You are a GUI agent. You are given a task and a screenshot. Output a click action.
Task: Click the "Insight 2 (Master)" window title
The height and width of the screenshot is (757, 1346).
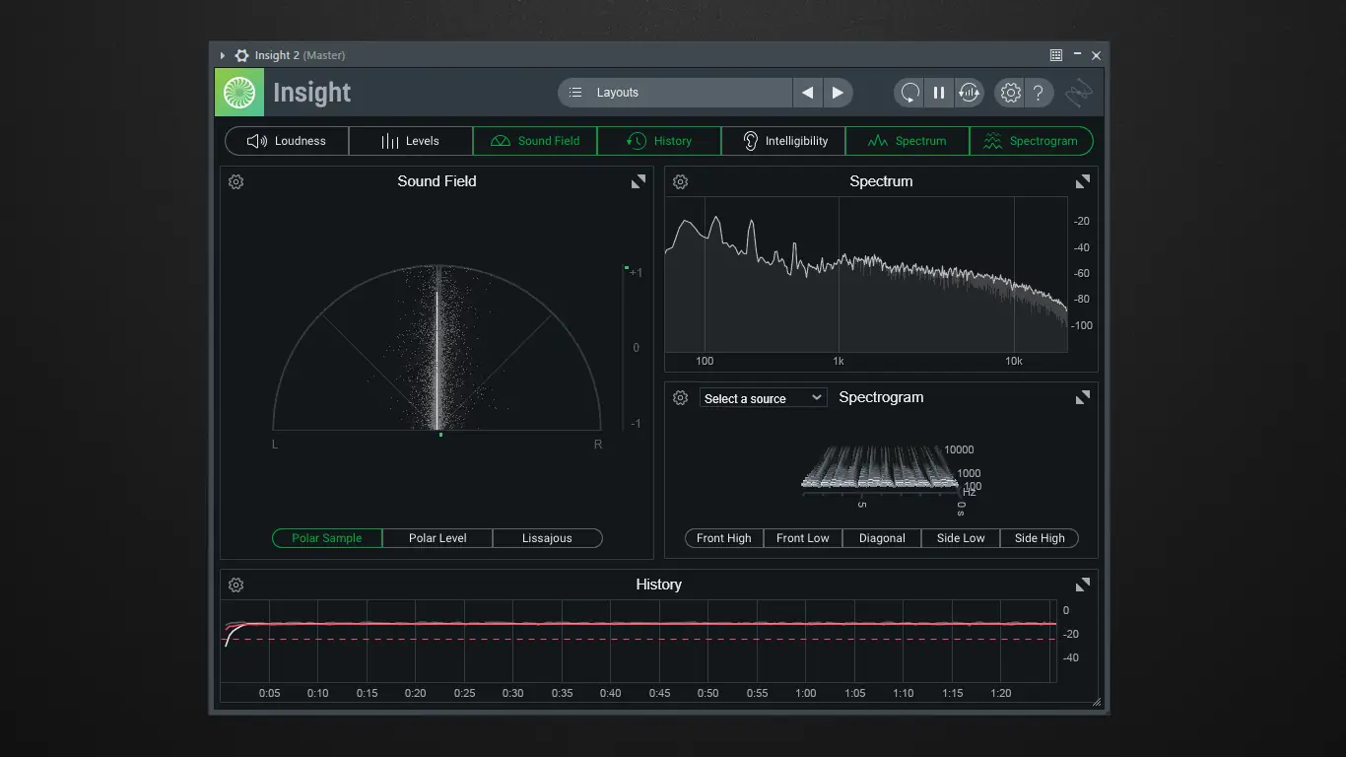pyautogui.click(x=300, y=55)
